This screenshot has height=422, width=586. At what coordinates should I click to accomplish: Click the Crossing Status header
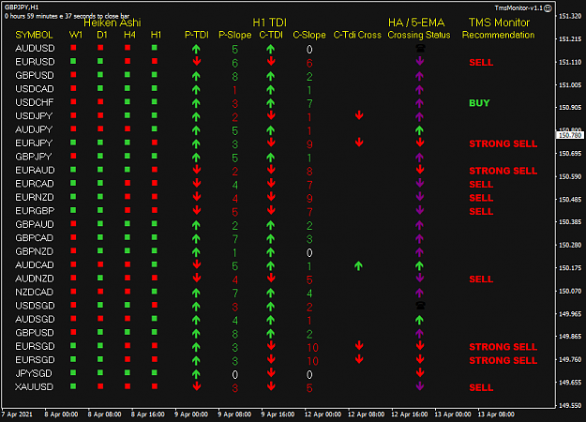pos(419,35)
